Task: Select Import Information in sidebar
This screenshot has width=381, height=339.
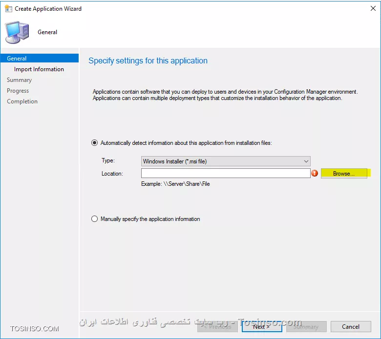Action: pos(39,69)
